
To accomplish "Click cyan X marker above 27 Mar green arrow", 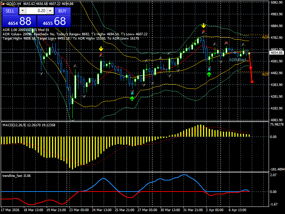I will click(132, 93).
